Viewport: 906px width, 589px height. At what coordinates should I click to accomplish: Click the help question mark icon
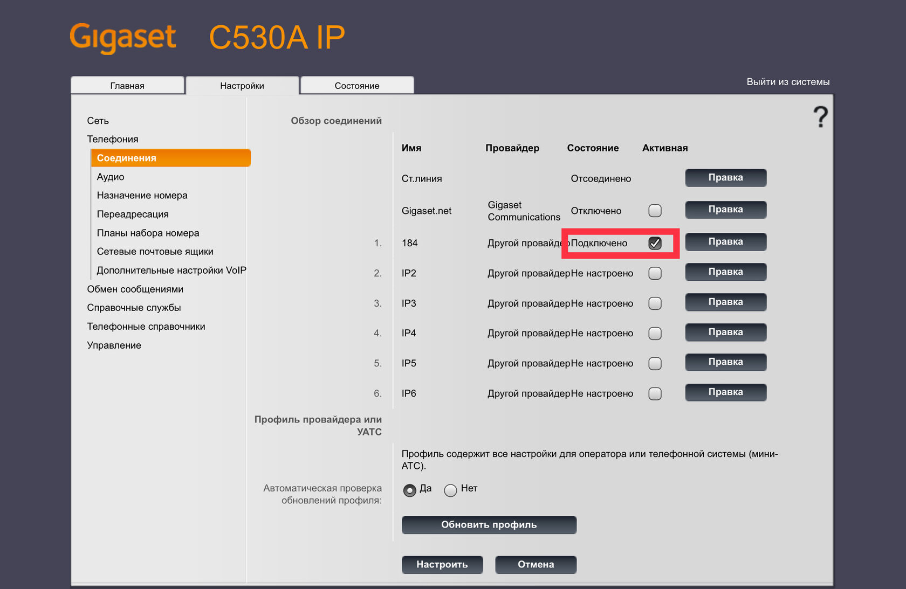pos(820,116)
